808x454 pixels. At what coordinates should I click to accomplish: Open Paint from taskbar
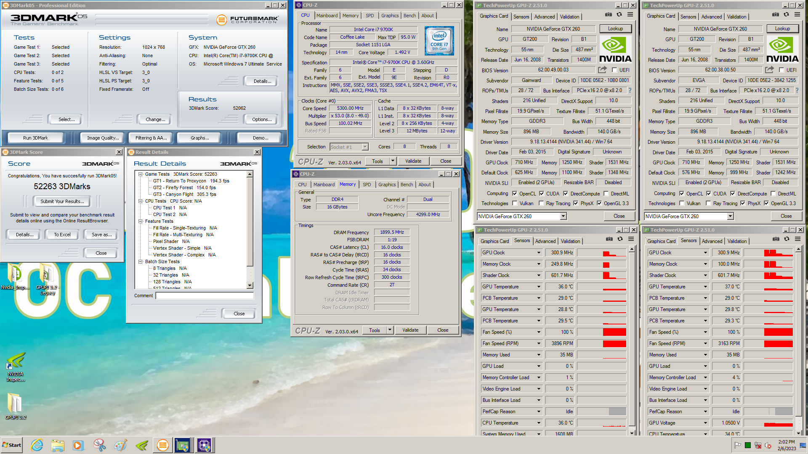[x=120, y=445]
